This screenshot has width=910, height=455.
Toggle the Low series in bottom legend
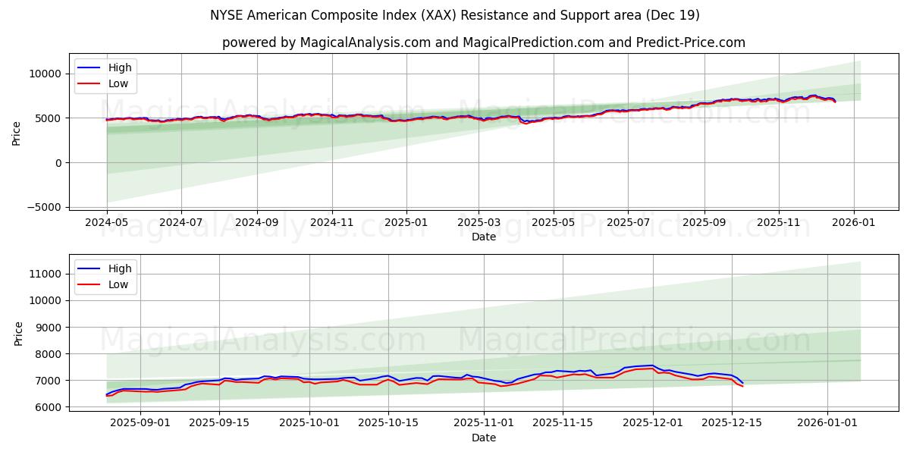120,284
